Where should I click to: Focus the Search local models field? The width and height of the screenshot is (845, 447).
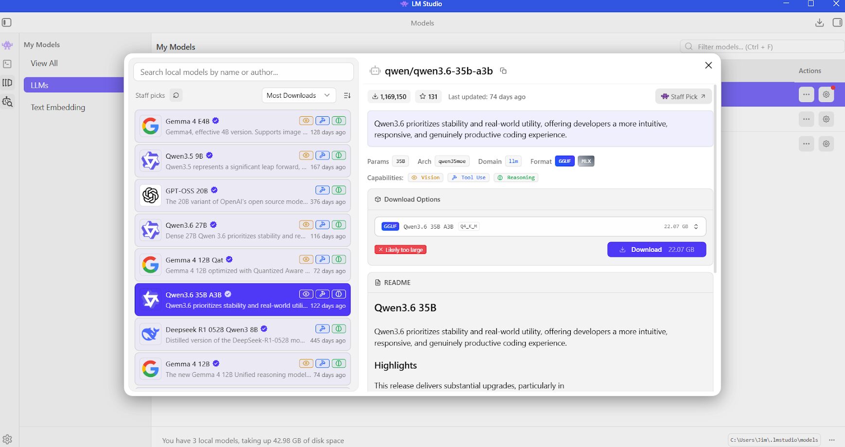[x=243, y=72]
